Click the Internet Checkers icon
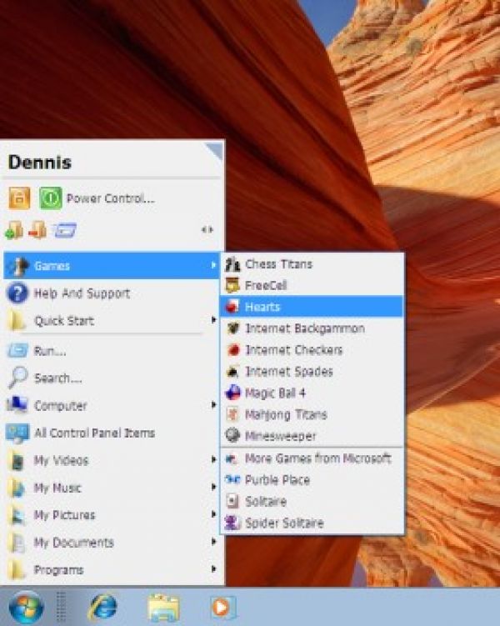Viewport: 500px width, 626px height. pos(232,350)
